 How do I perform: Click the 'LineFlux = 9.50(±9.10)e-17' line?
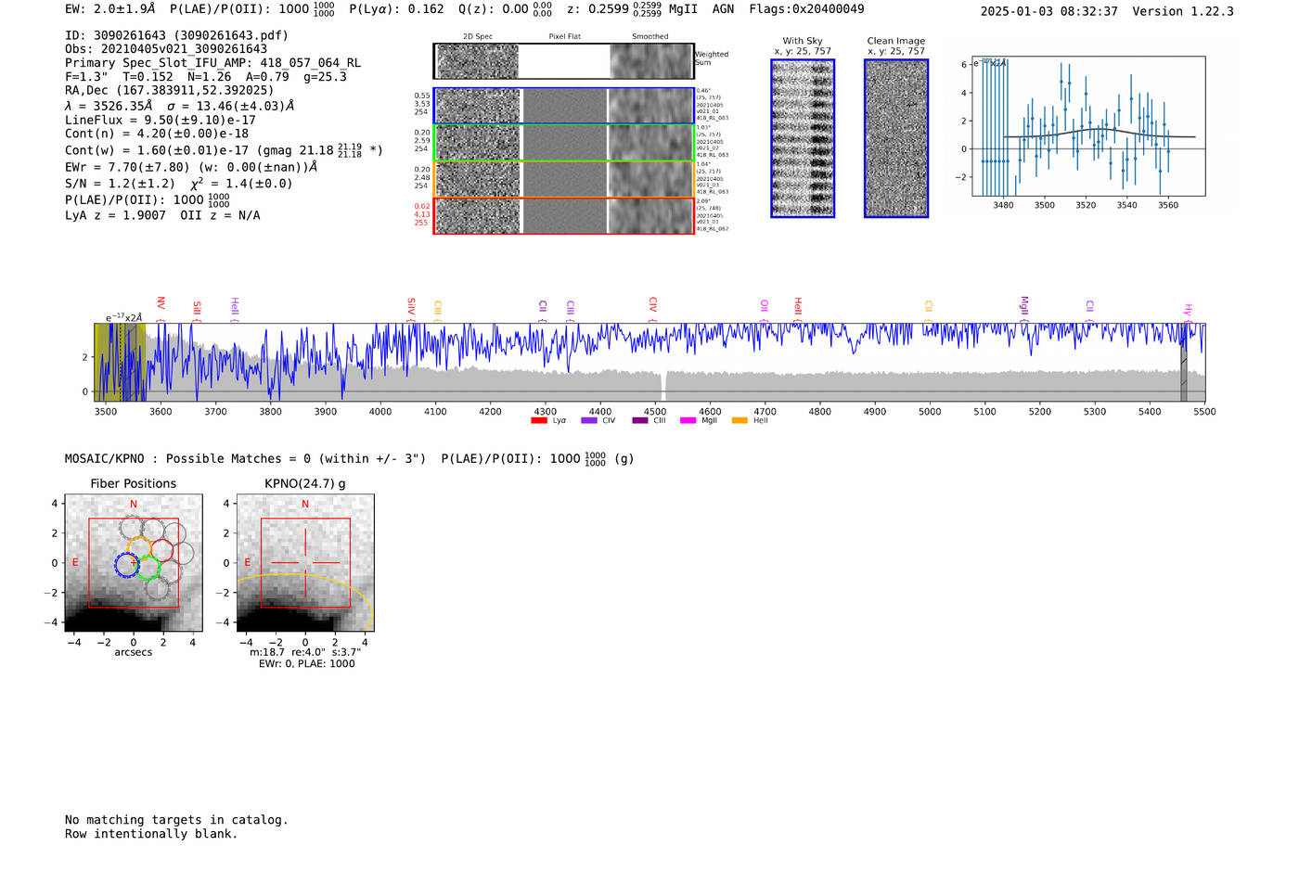[161, 120]
